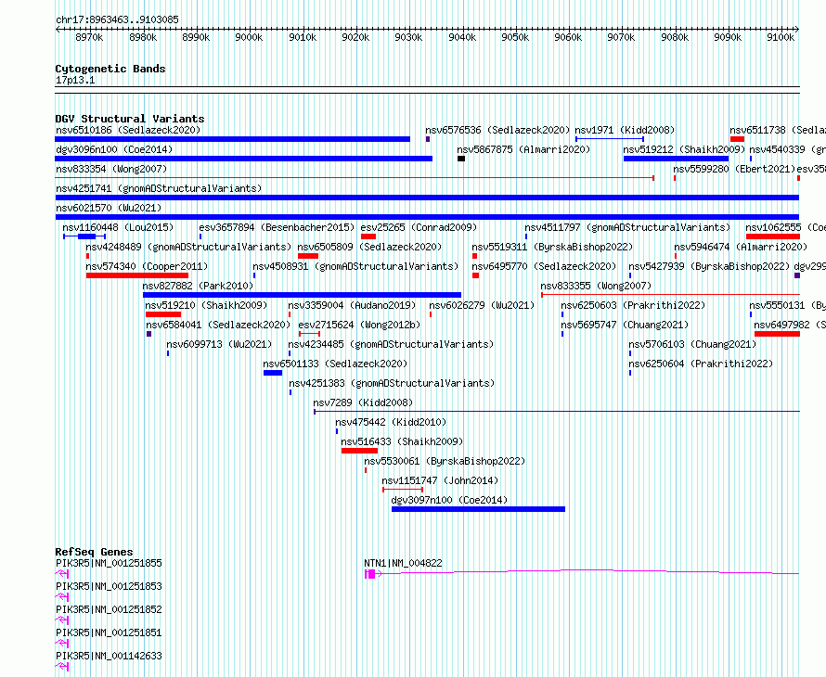
Task: Click the 8970k position on the ruler
Action: [x=89, y=37]
